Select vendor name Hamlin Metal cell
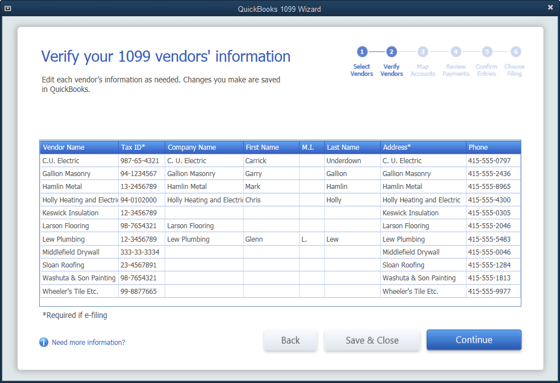Image resolution: width=560 pixels, height=383 pixels. pos(79,186)
